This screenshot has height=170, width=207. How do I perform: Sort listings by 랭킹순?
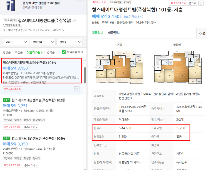tap(7, 52)
